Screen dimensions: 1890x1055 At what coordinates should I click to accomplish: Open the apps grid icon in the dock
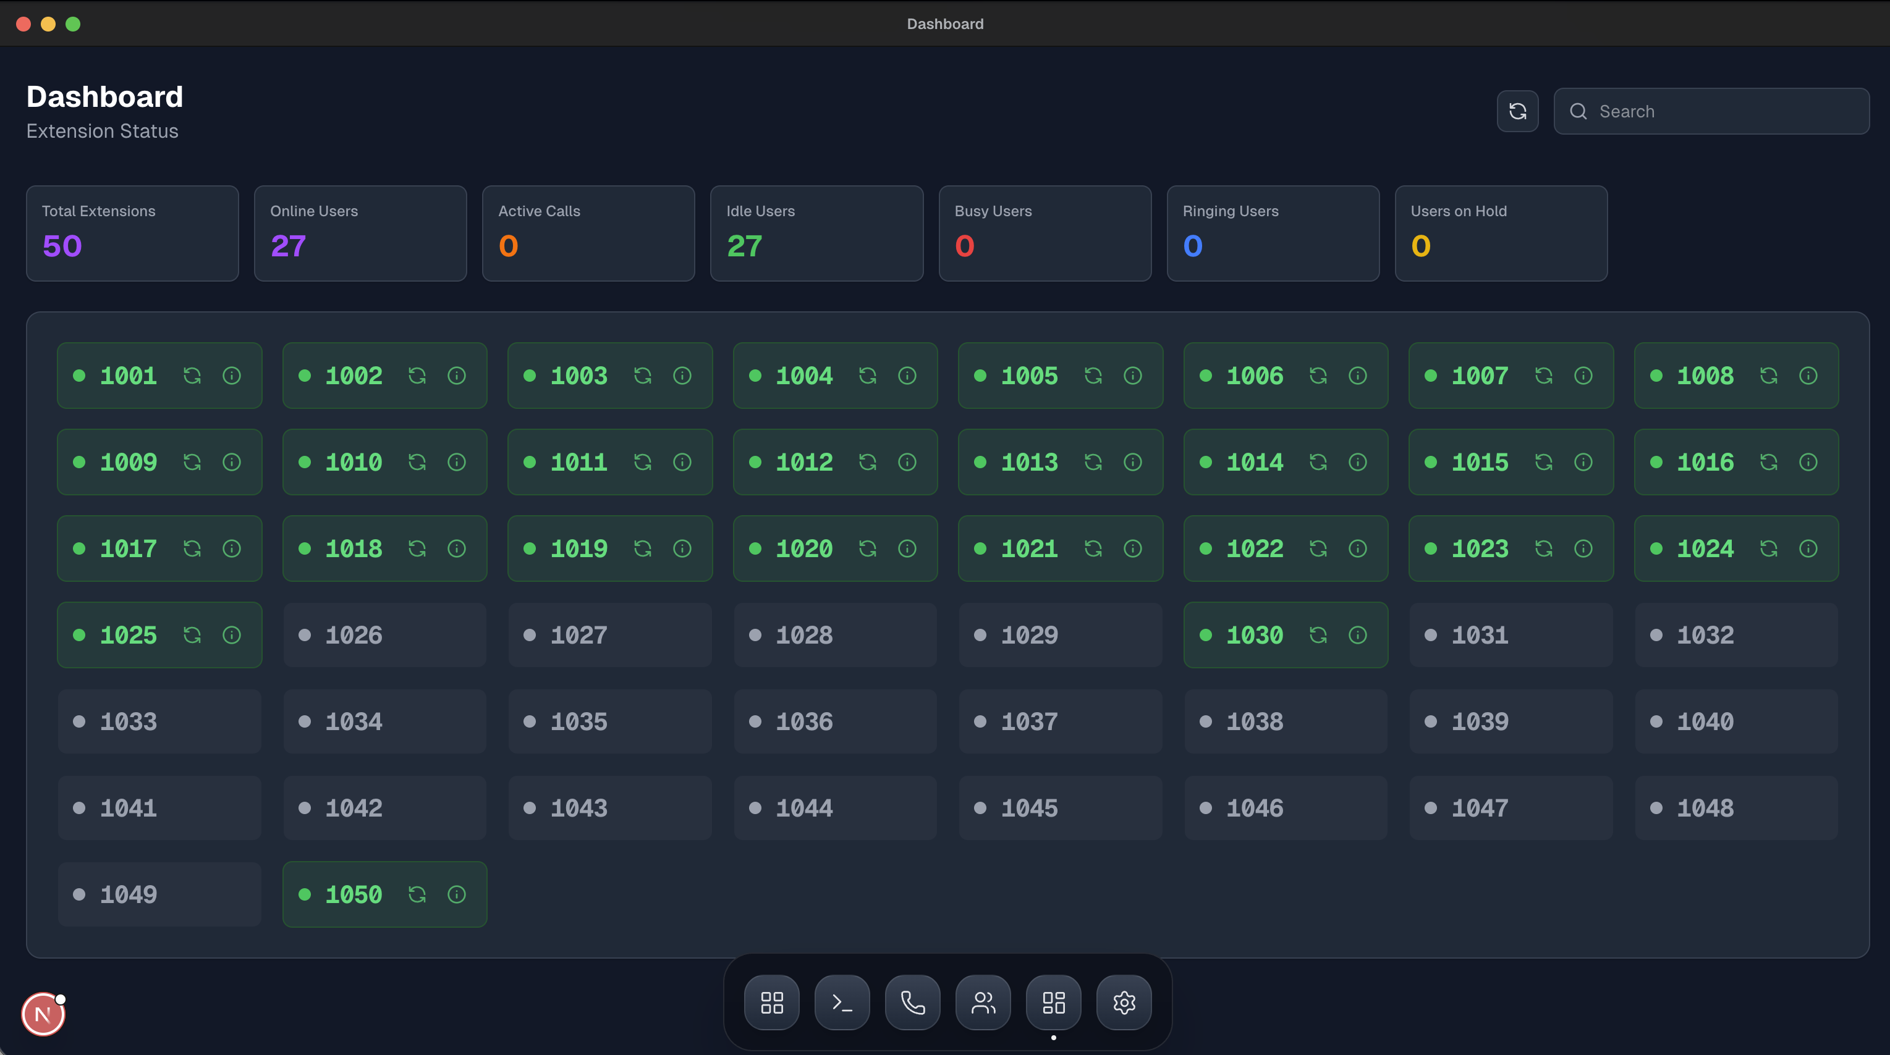pos(772,1002)
